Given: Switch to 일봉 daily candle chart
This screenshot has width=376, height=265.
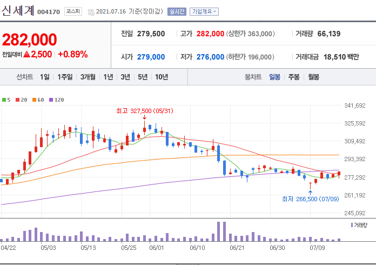Looking at the screenshot, I should click(x=275, y=77).
